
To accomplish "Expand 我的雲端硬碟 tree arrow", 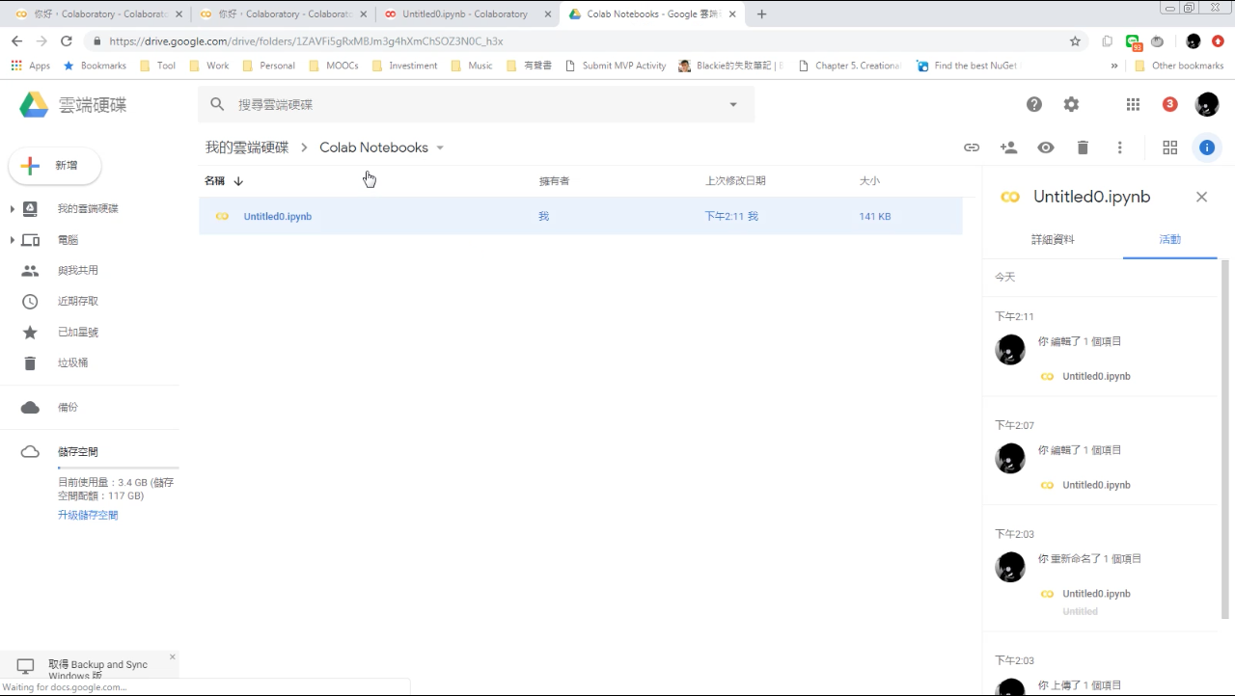I will coord(13,209).
